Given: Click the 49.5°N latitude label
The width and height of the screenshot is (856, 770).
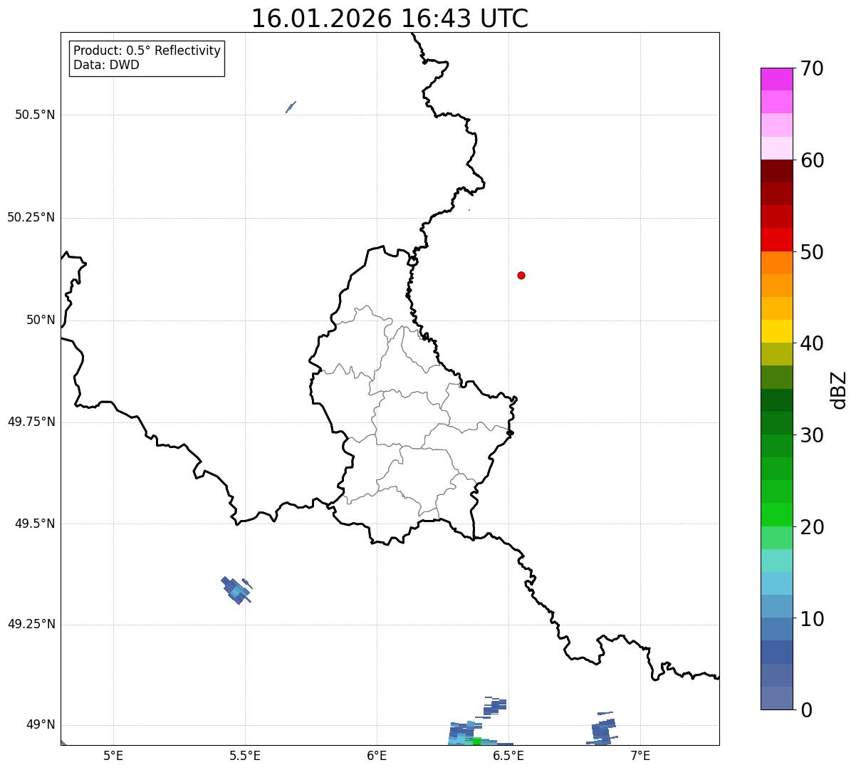Looking at the screenshot, I should pyautogui.click(x=35, y=524).
